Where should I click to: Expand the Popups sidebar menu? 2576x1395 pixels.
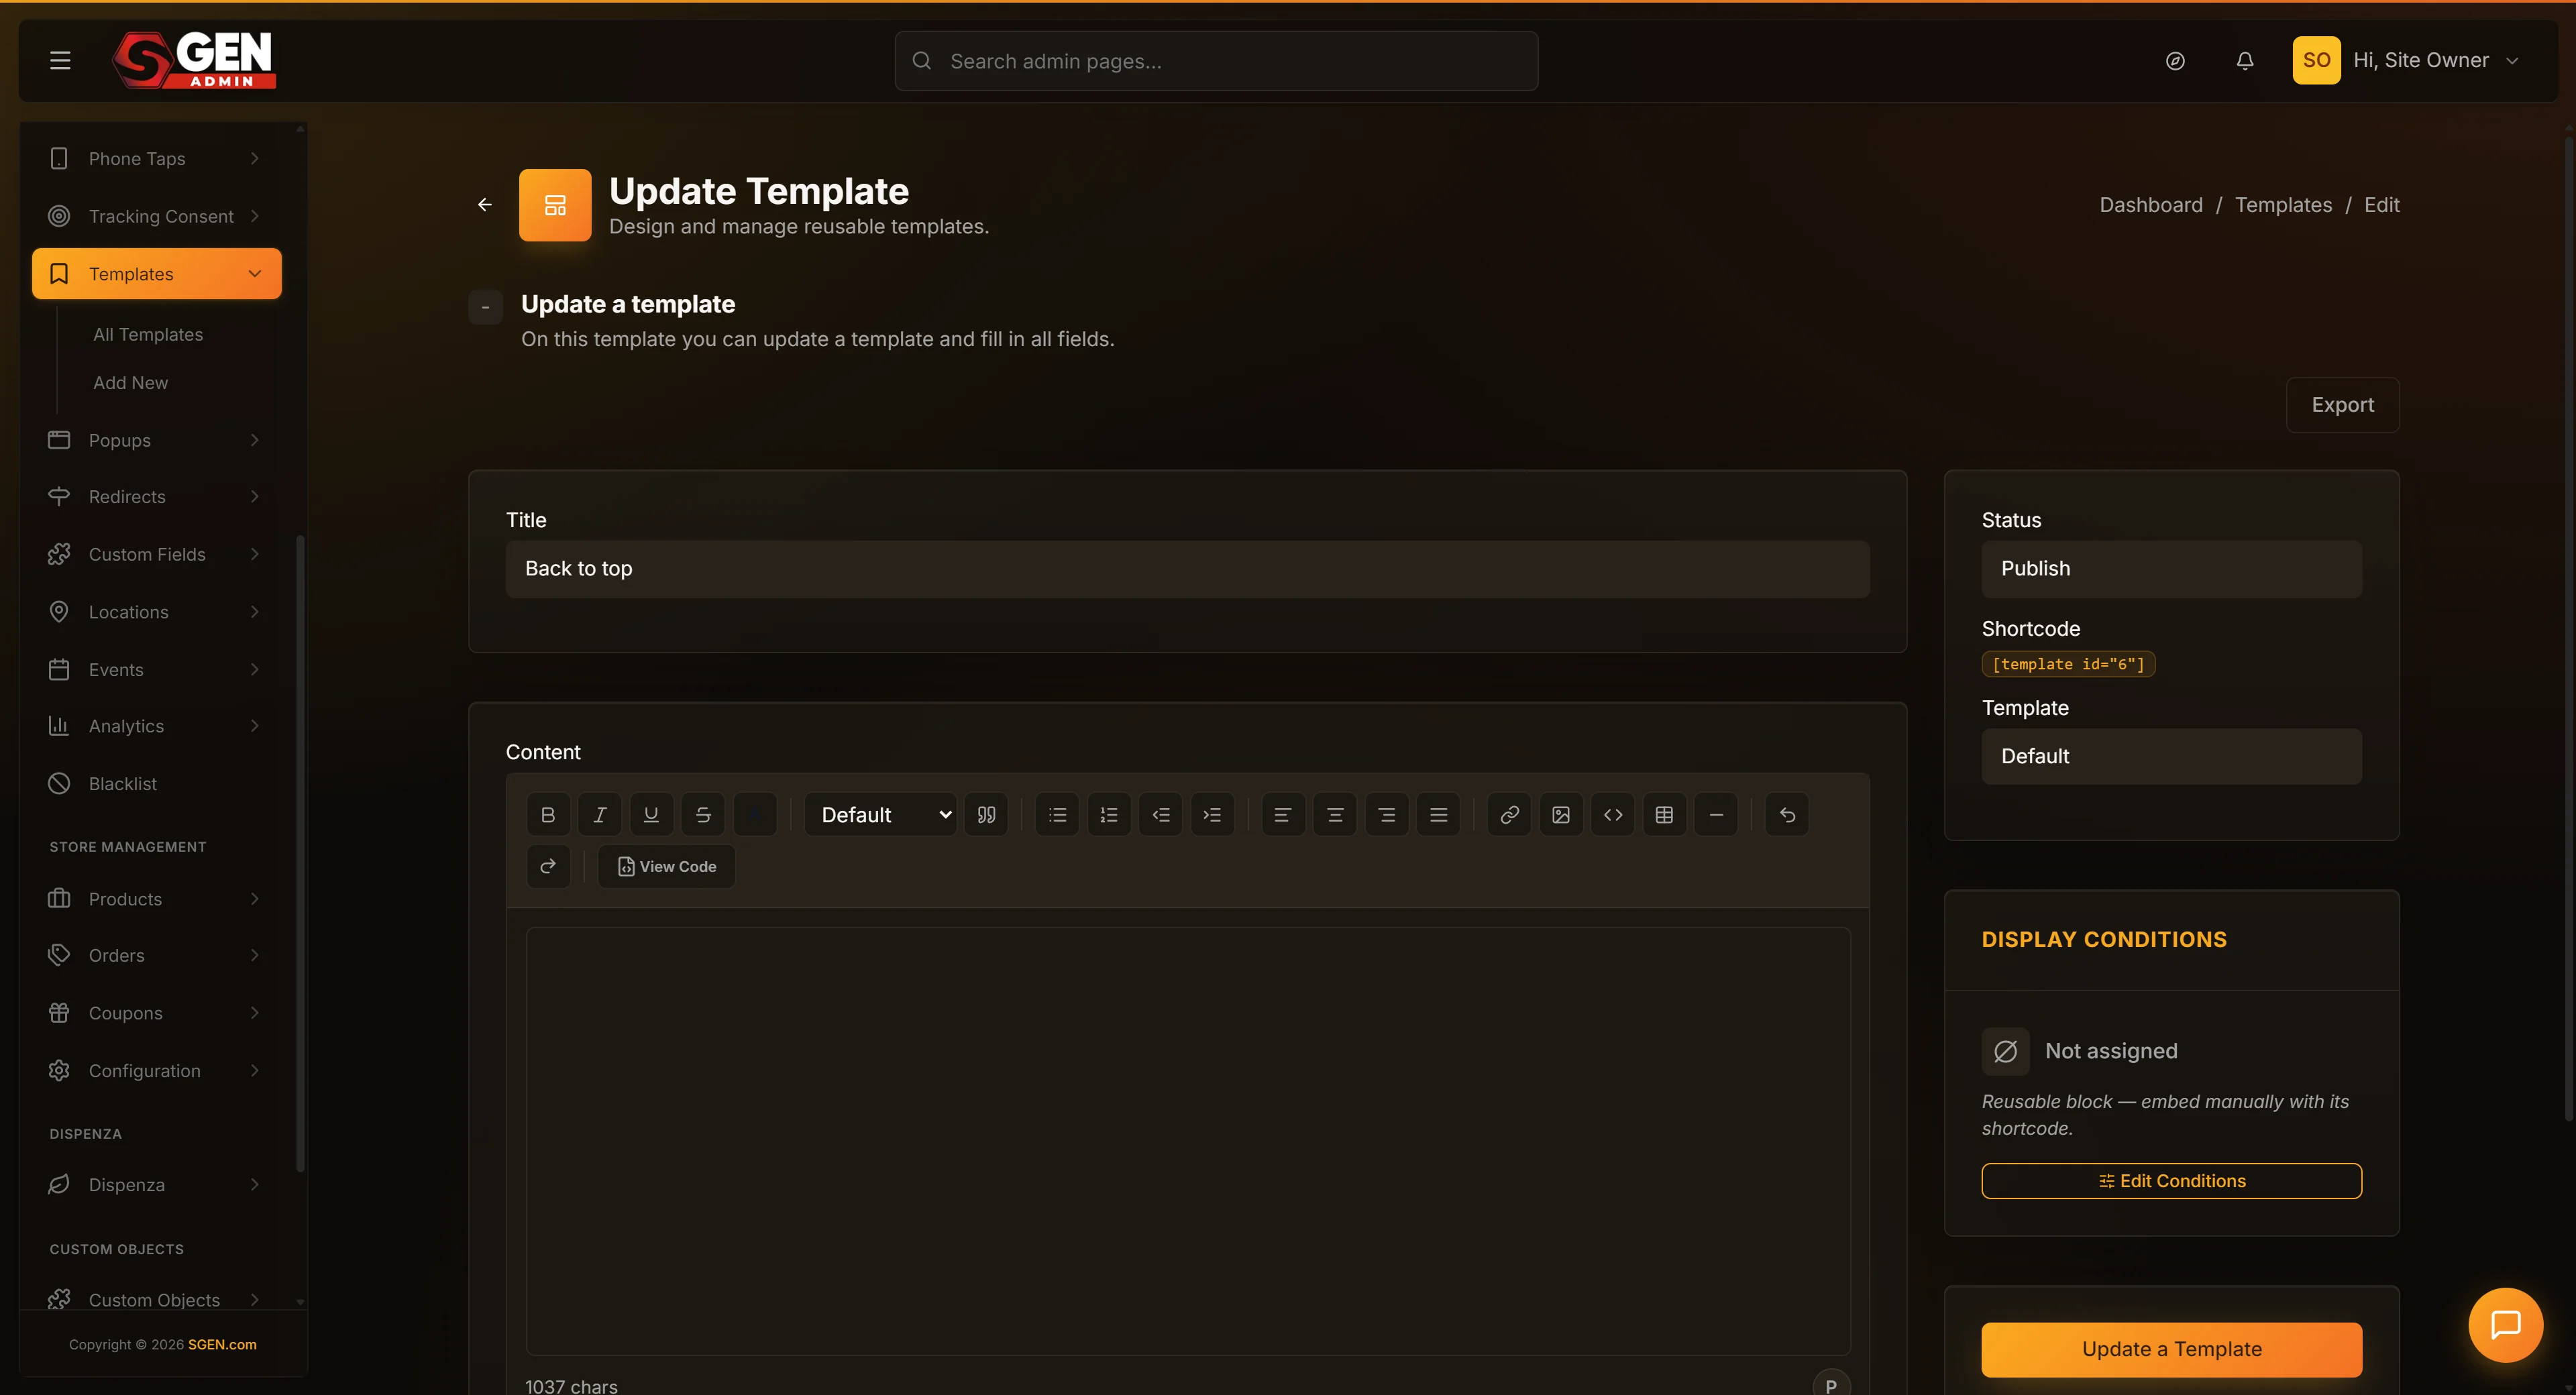(x=156, y=440)
